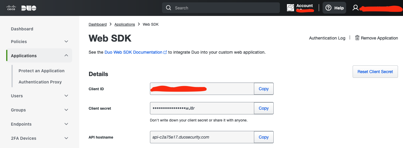
Task: Open the user profile icon menu
Action: pyautogui.click(x=356, y=8)
